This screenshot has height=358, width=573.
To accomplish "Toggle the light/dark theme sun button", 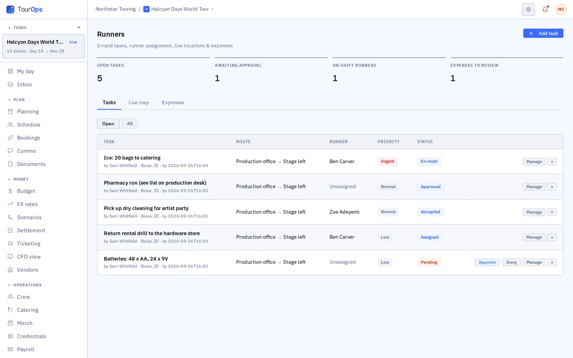I will (528, 10).
